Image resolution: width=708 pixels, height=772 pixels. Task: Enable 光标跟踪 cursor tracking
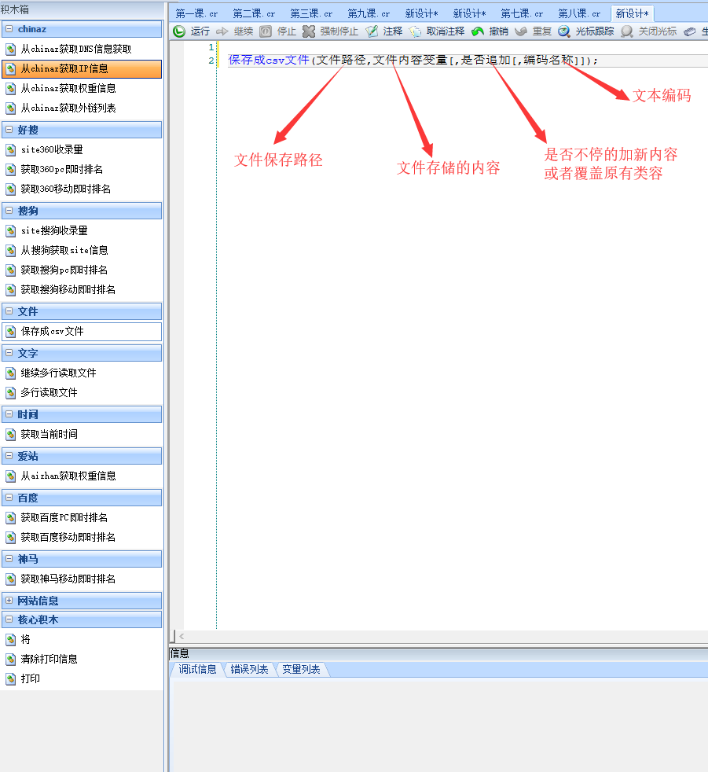point(564,31)
